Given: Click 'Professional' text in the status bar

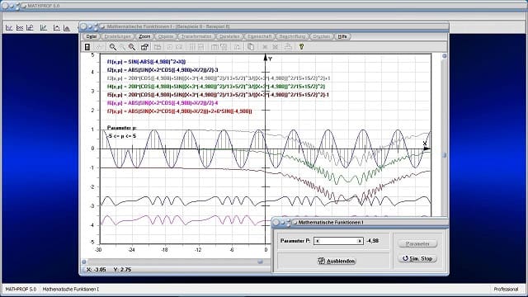Looking at the screenshot, I should point(506,289).
